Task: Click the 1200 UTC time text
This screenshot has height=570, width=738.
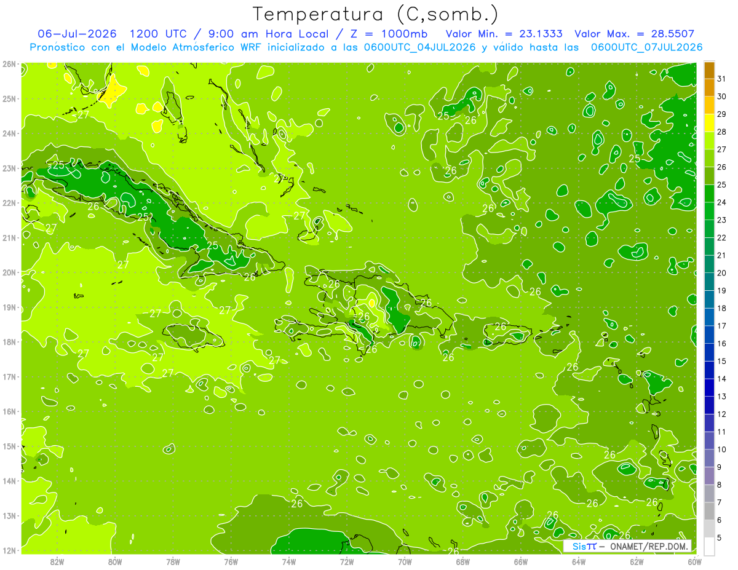Action: pos(158,33)
